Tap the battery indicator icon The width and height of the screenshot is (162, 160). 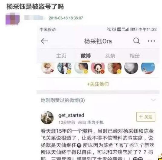133,30
